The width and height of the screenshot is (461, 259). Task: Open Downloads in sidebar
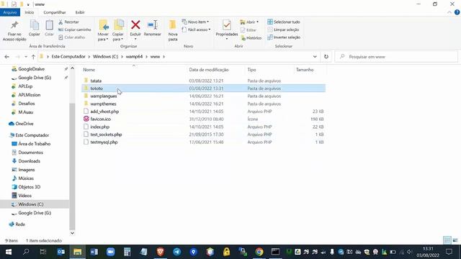click(29, 161)
